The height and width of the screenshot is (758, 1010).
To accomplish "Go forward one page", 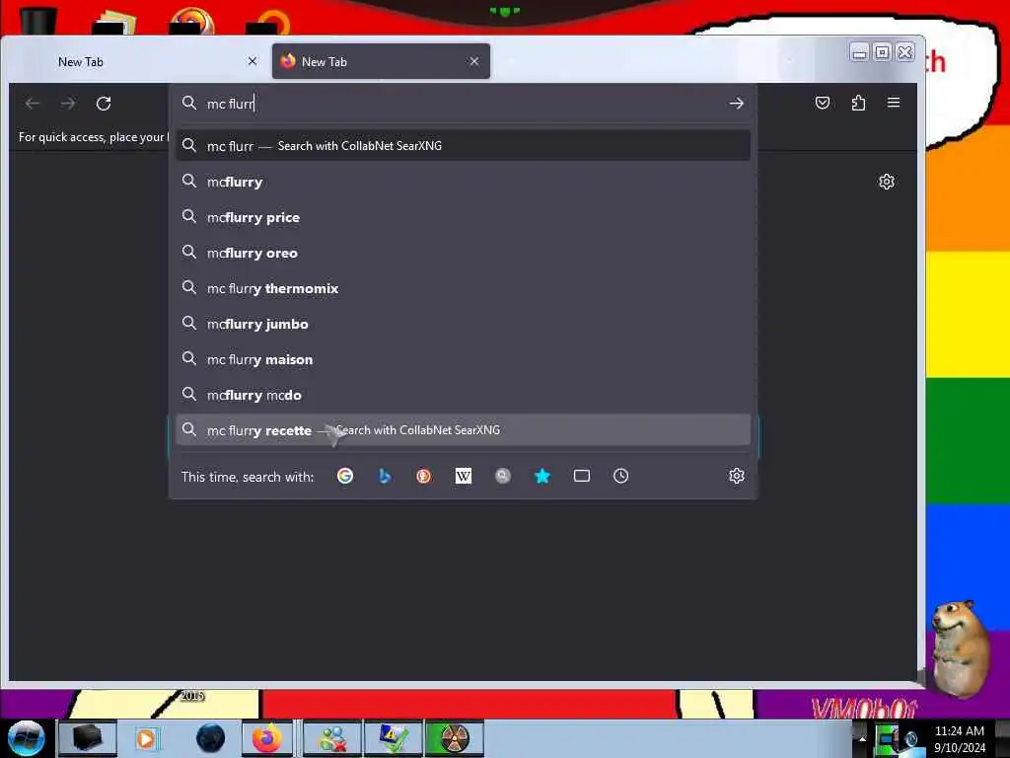I will (68, 103).
